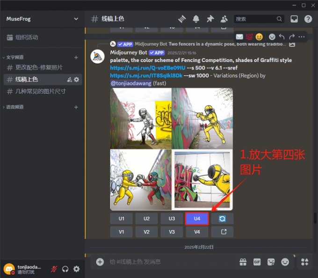Open notification settings bell icon
Screen dimensions: 318x278
(x=196, y=19)
